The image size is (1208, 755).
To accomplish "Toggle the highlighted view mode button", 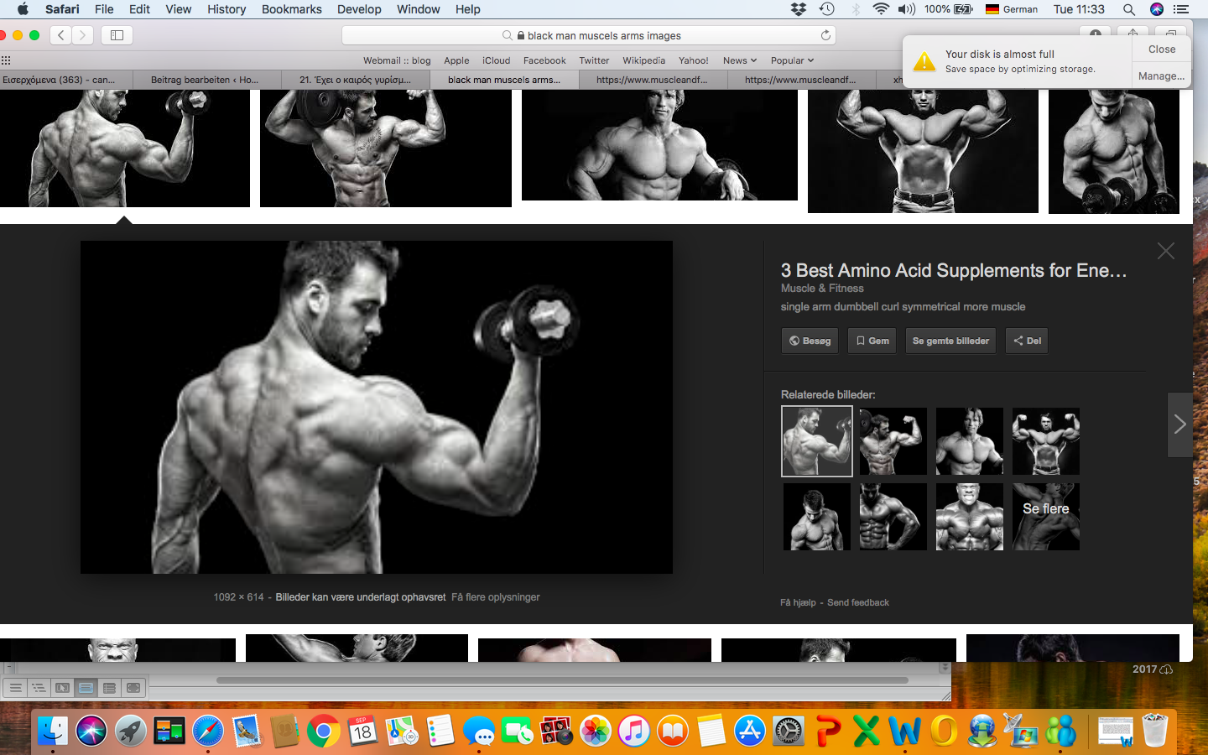I will 86,688.
